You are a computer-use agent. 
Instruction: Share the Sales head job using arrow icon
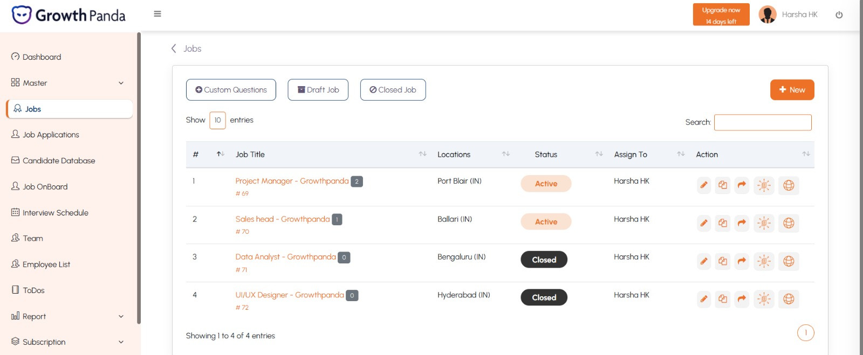(742, 223)
